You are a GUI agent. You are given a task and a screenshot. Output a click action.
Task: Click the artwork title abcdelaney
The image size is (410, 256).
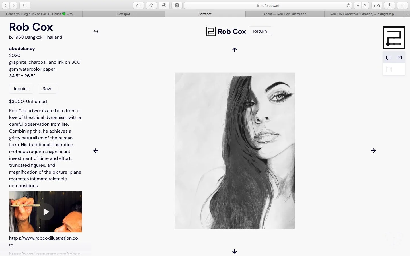point(22,49)
